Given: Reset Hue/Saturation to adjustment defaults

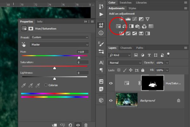Looking at the screenshot, I should pyautogui.click(x=70, y=125).
